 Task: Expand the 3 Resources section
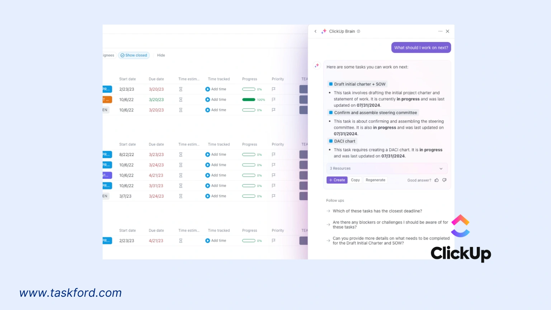(441, 168)
